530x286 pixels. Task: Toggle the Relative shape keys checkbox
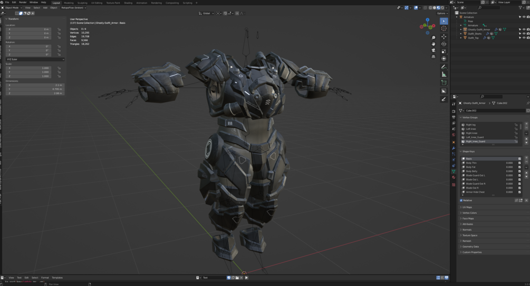461,200
